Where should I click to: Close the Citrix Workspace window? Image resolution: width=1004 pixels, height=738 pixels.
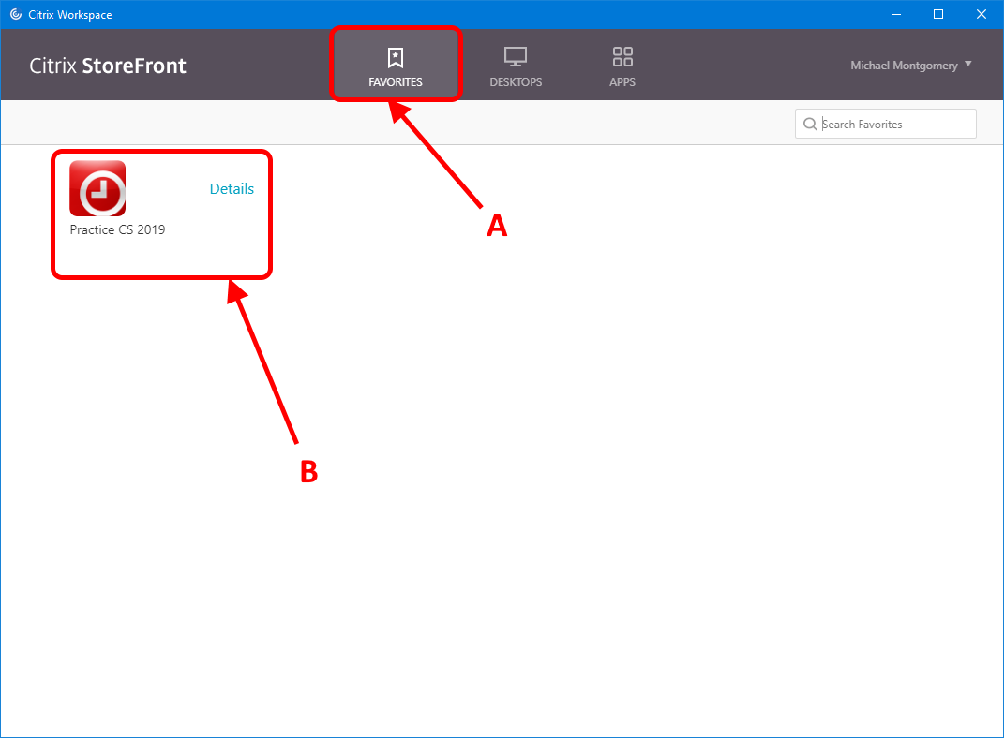[981, 14]
